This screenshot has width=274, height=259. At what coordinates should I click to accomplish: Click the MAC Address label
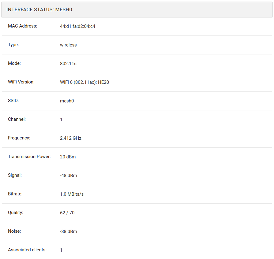click(22, 26)
